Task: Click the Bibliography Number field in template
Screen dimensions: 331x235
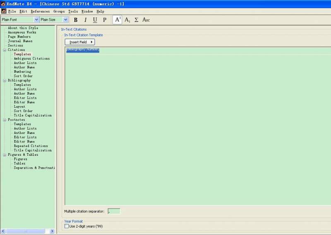Action: click(83, 50)
